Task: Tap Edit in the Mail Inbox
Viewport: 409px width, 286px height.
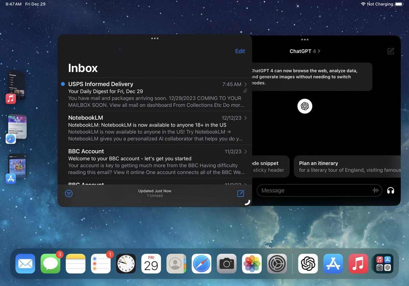Action: [240, 51]
